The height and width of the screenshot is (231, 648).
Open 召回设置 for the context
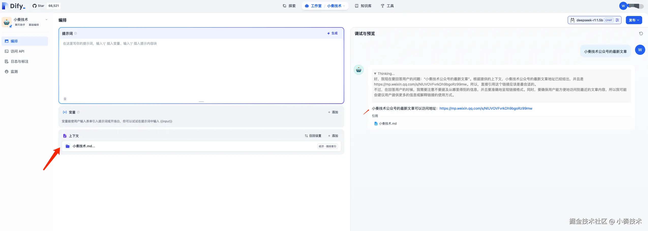point(313,136)
